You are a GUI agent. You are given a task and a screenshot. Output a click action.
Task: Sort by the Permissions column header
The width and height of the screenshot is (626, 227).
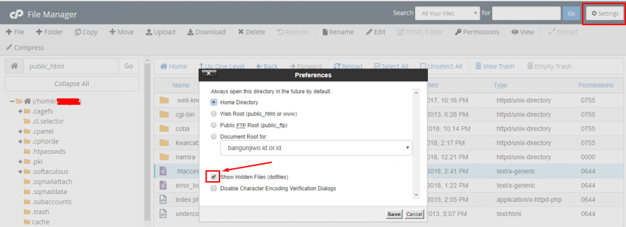click(595, 85)
